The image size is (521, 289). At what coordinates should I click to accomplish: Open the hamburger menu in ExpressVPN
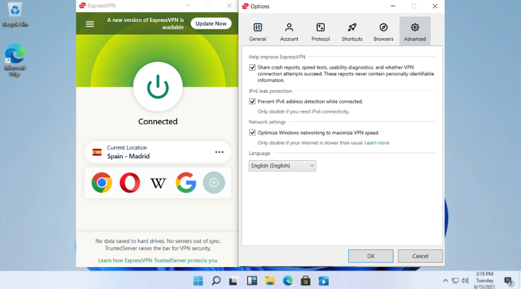[x=90, y=24]
